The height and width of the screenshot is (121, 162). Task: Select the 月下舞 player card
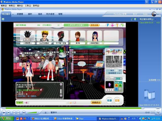(x=61, y=37)
